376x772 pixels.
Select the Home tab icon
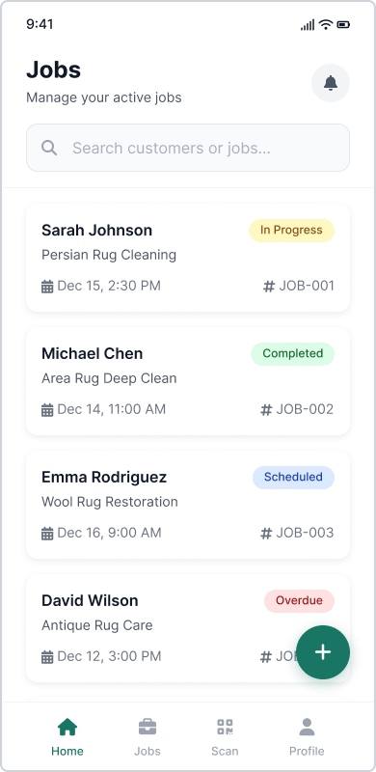pyautogui.click(x=67, y=727)
